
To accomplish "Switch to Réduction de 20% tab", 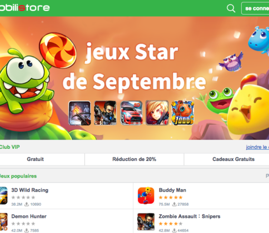I will click(x=134, y=159).
